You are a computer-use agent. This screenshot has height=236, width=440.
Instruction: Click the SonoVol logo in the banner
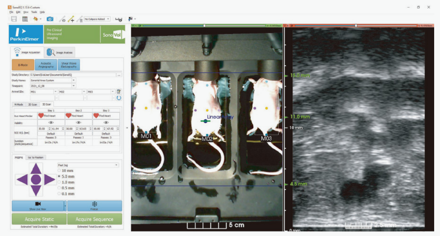[x=113, y=35]
